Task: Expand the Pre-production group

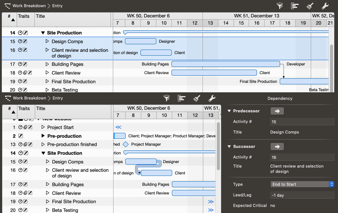Action: point(43,136)
